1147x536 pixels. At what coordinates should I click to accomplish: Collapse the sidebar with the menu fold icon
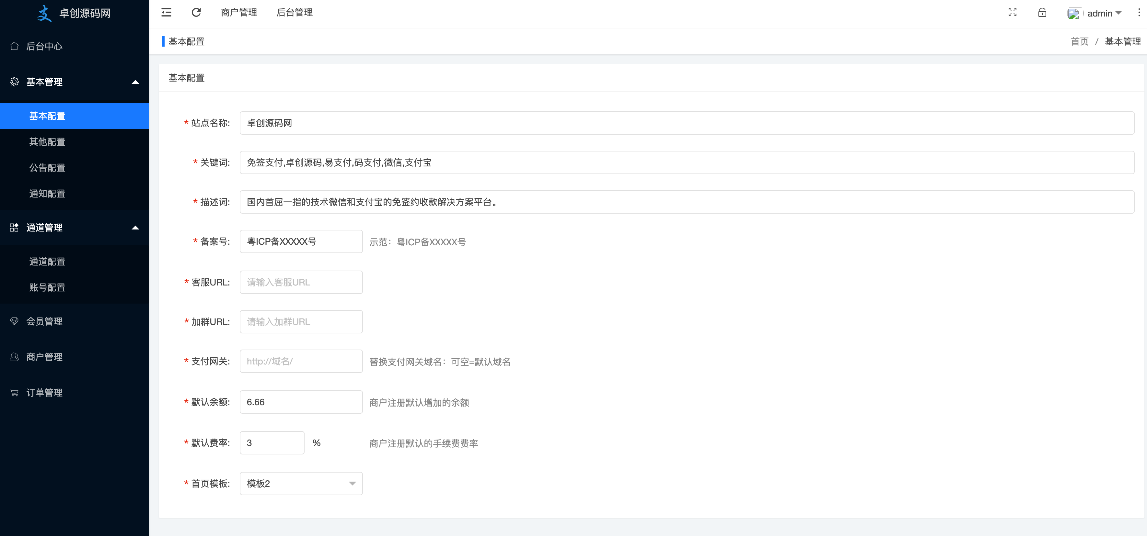point(166,12)
